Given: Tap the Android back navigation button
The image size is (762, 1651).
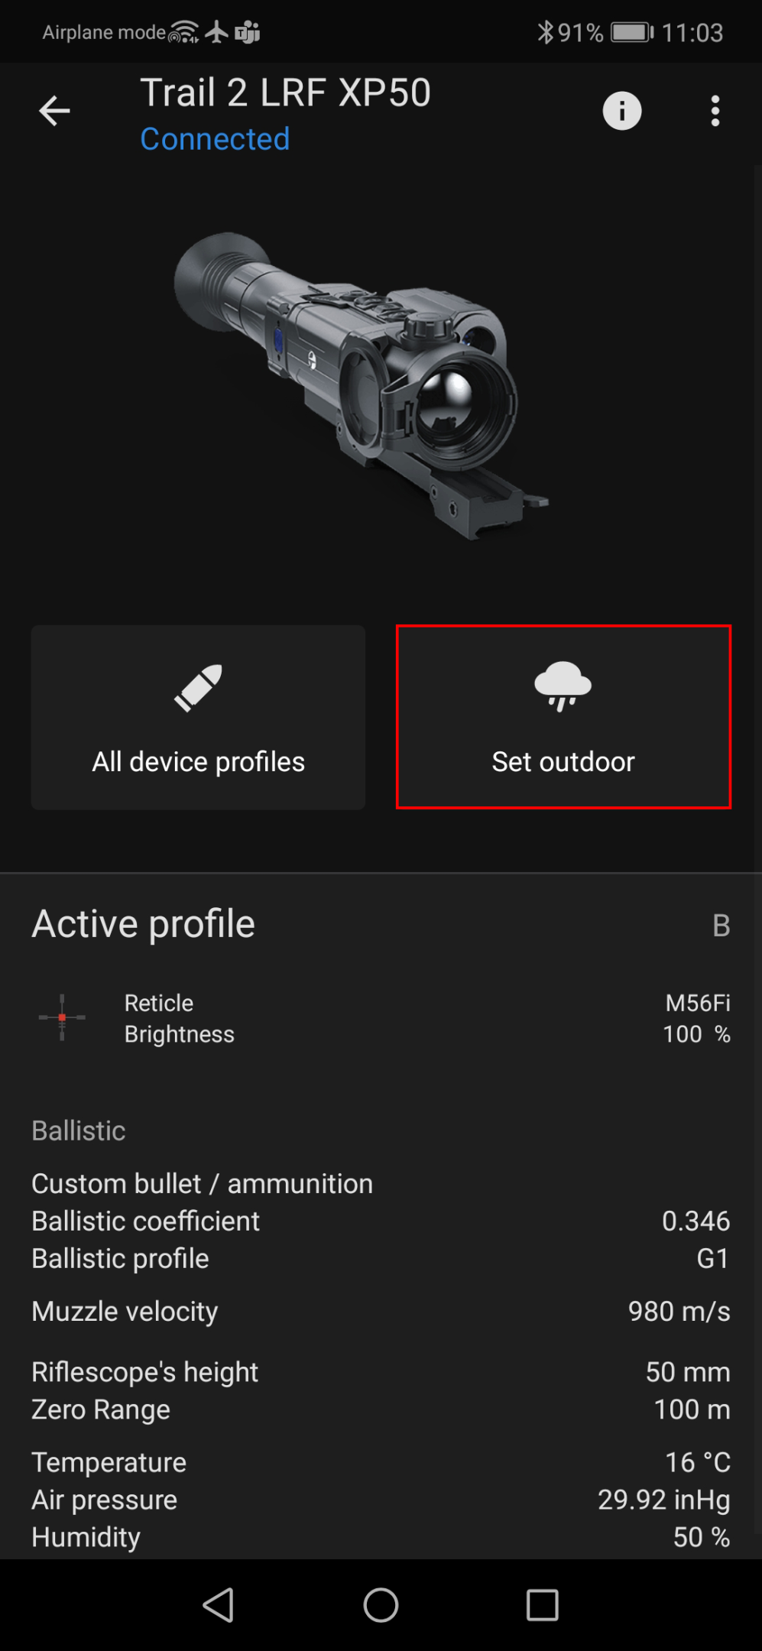Looking at the screenshot, I should coord(219,1604).
